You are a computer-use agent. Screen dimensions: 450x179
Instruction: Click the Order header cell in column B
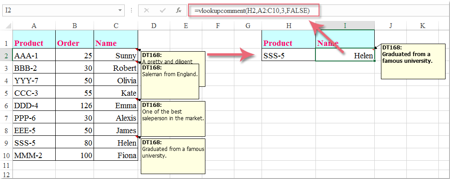(74, 43)
